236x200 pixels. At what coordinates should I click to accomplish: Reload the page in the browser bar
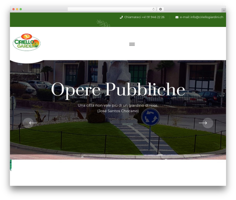click(x=153, y=9)
